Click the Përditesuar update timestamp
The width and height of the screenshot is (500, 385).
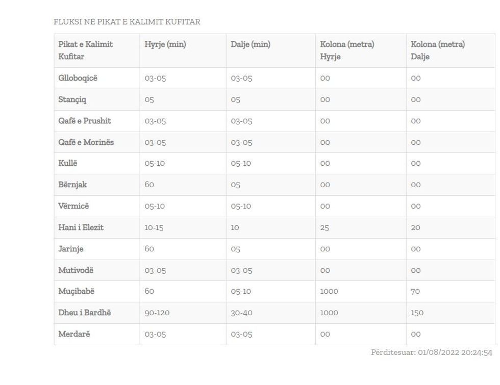coord(431,352)
